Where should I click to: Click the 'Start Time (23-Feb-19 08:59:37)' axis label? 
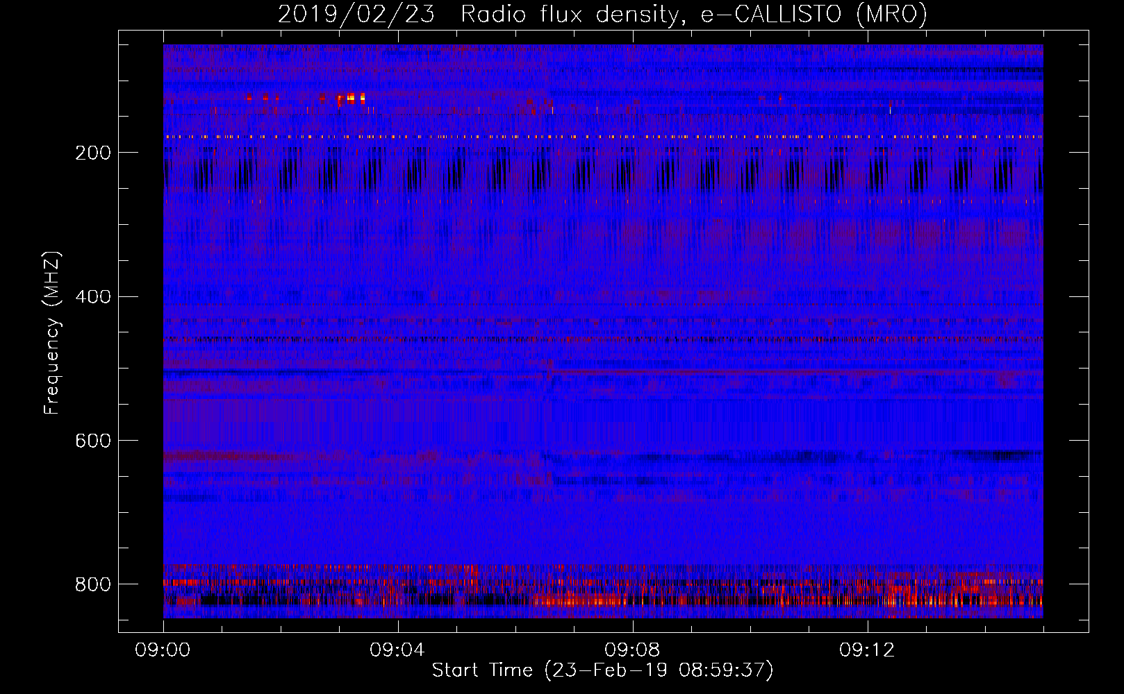602,670
